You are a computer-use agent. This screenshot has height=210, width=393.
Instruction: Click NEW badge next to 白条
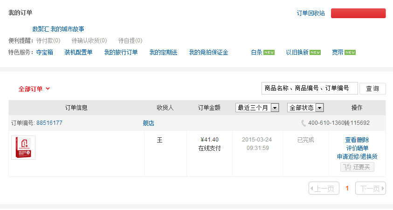click(x=269, y=53)
